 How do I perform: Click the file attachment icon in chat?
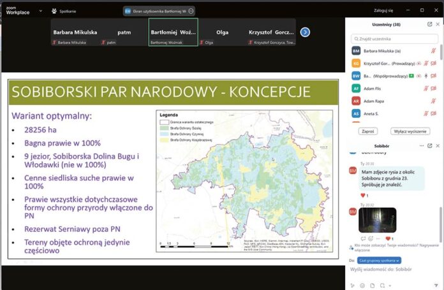373,285
